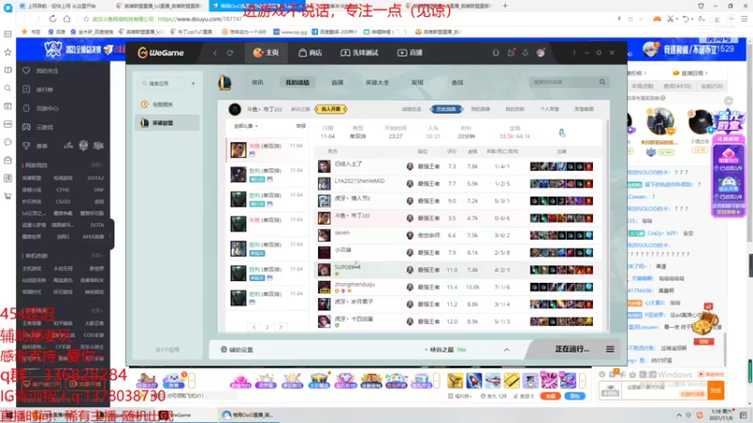Click the DOTA2 category link in the Douyu sidebar

[95, 178]
